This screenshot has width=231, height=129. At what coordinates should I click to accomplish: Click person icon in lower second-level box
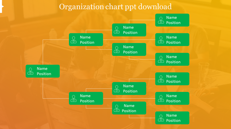[x=73, y=98]
